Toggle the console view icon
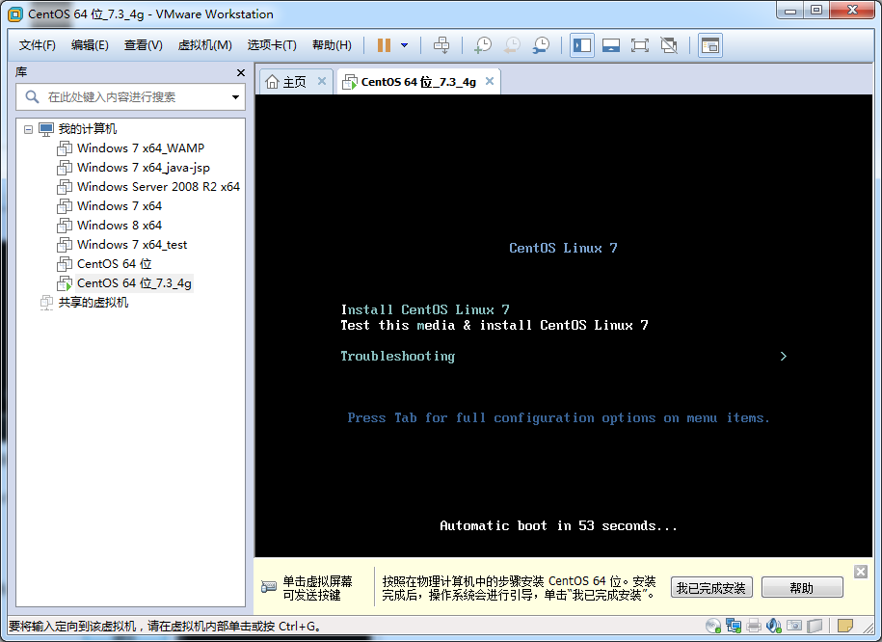Image resolution: width=882 pixels, height=642 pixels. [710, 45]
